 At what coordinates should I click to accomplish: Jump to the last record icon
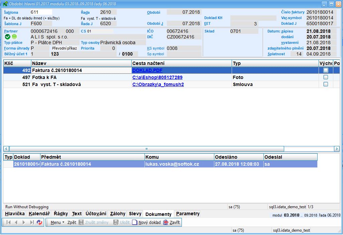click(x=32, y=222)
